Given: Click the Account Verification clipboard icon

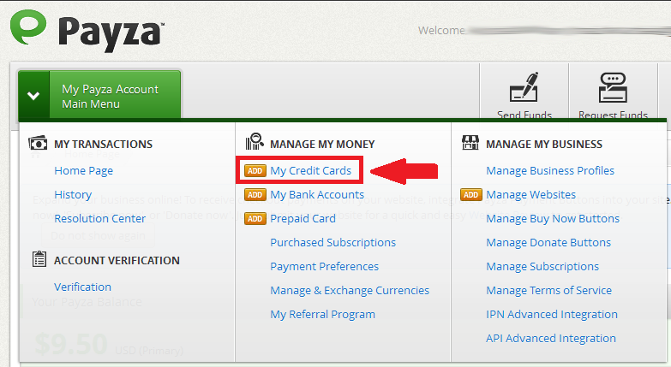Looking at the screenshot, I should pyautogui.click(x=39, y=259).
